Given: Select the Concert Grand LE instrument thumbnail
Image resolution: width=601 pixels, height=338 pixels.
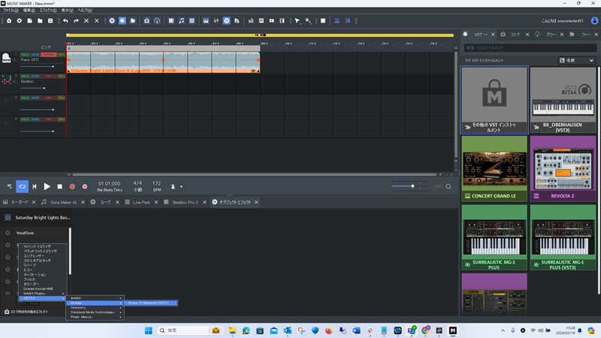Looking at the screenshot, I should (494, 168).
